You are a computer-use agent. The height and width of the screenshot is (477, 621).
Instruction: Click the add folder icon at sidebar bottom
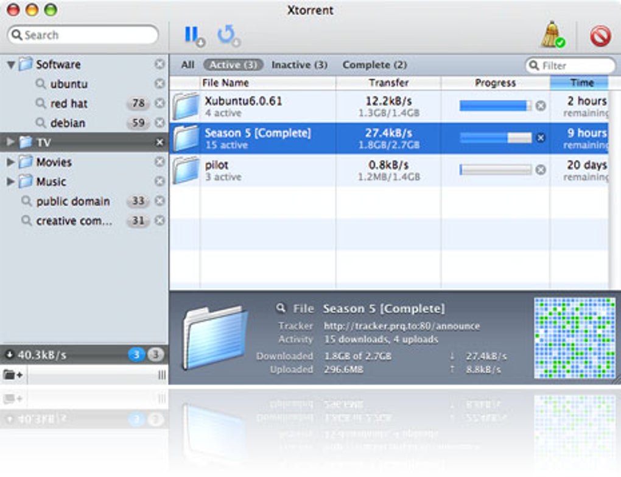click(13, 375)
